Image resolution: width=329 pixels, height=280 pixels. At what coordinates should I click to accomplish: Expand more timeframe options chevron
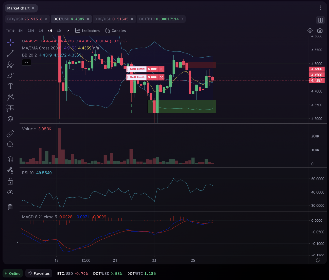[x=68, y=31]
